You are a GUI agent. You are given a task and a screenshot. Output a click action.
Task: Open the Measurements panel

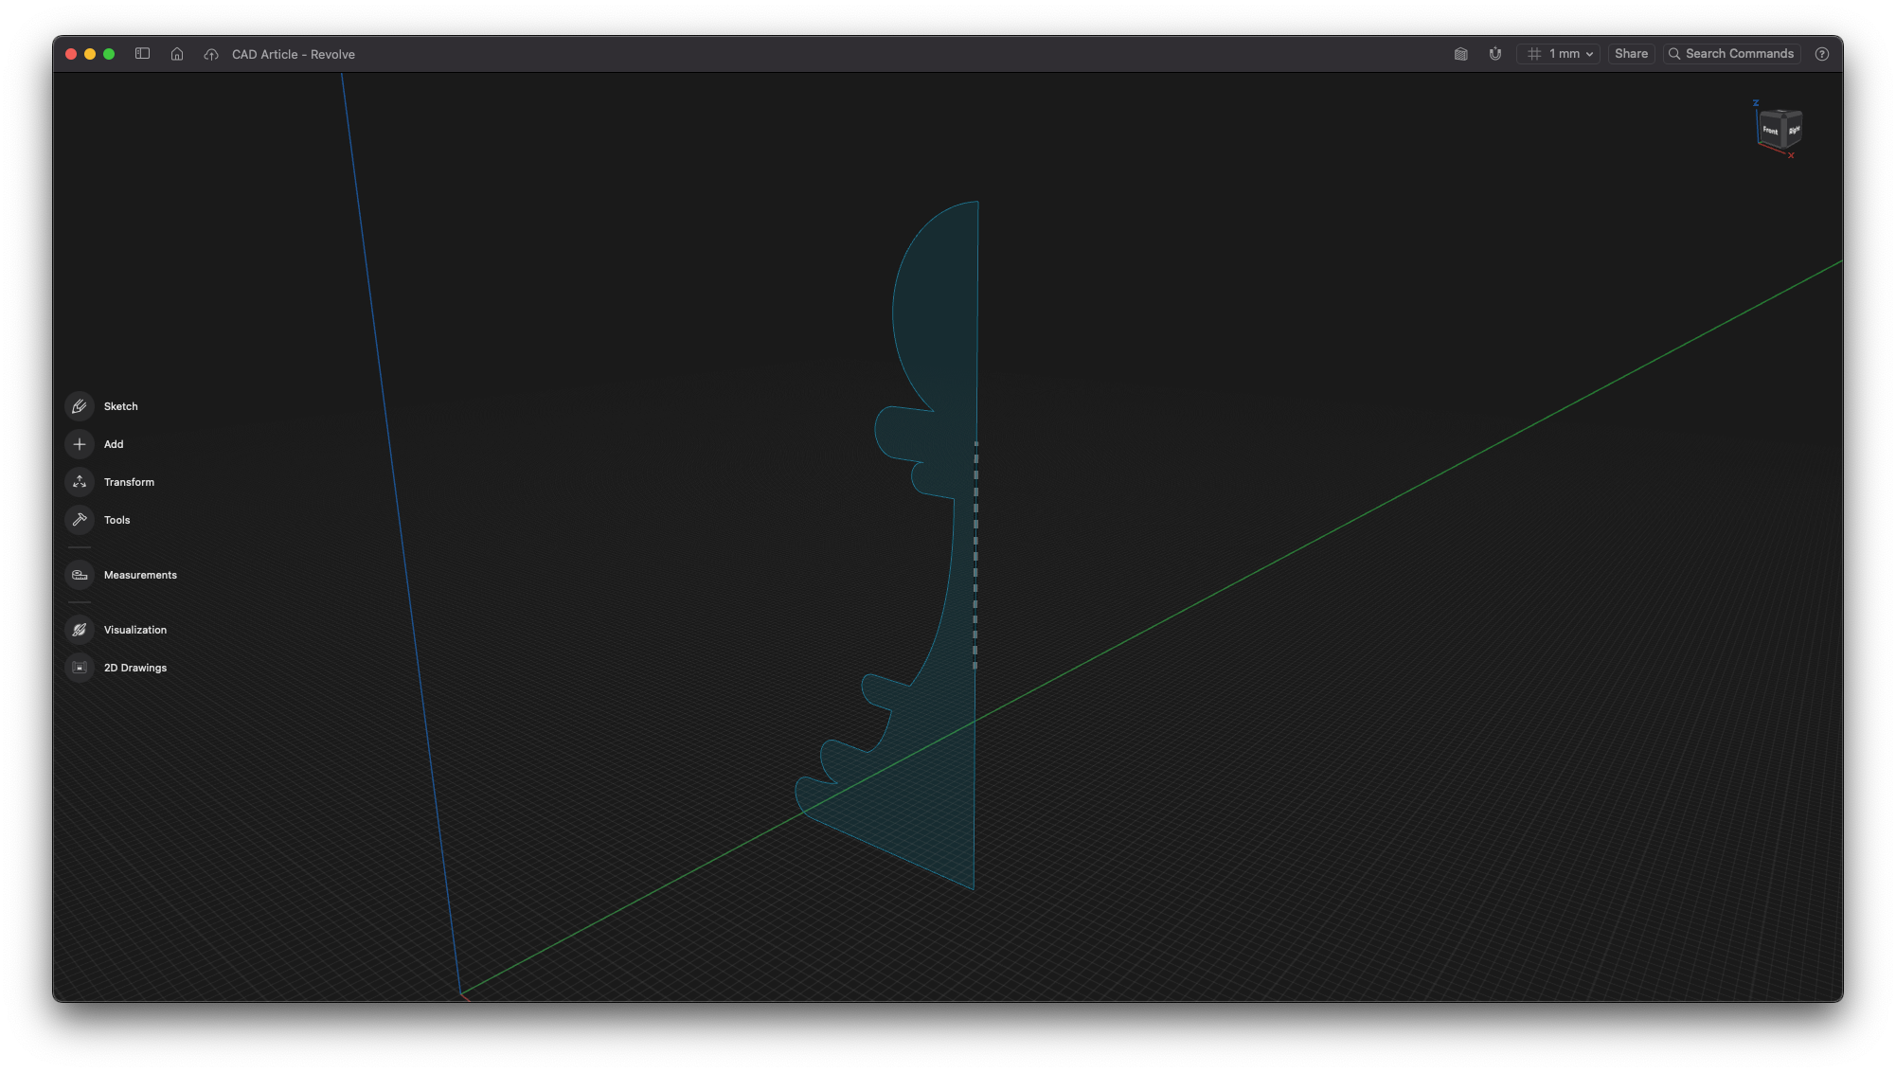click(x=80, y=575)
